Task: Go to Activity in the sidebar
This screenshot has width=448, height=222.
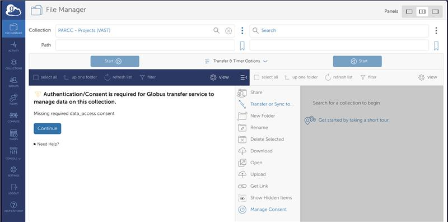Action: [x=13, y=47]
